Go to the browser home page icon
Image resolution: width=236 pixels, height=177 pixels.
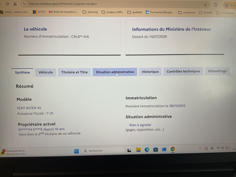[x=15, y=4]
